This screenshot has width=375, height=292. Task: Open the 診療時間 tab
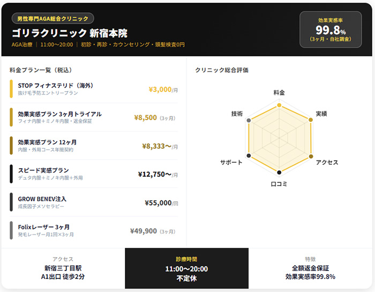point(186,268)
